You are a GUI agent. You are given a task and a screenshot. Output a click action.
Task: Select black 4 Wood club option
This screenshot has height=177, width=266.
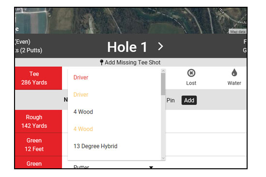[83, 112]
